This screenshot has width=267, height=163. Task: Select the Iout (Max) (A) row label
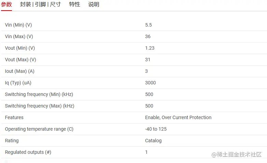(19, 71)
